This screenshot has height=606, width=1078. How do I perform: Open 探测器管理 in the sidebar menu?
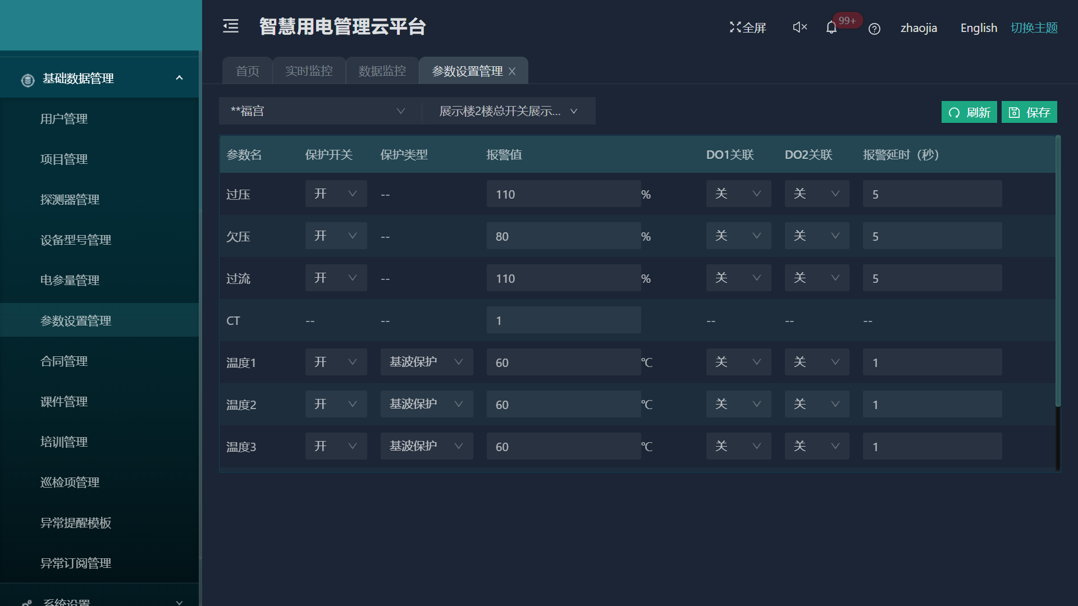coord(70,200)
